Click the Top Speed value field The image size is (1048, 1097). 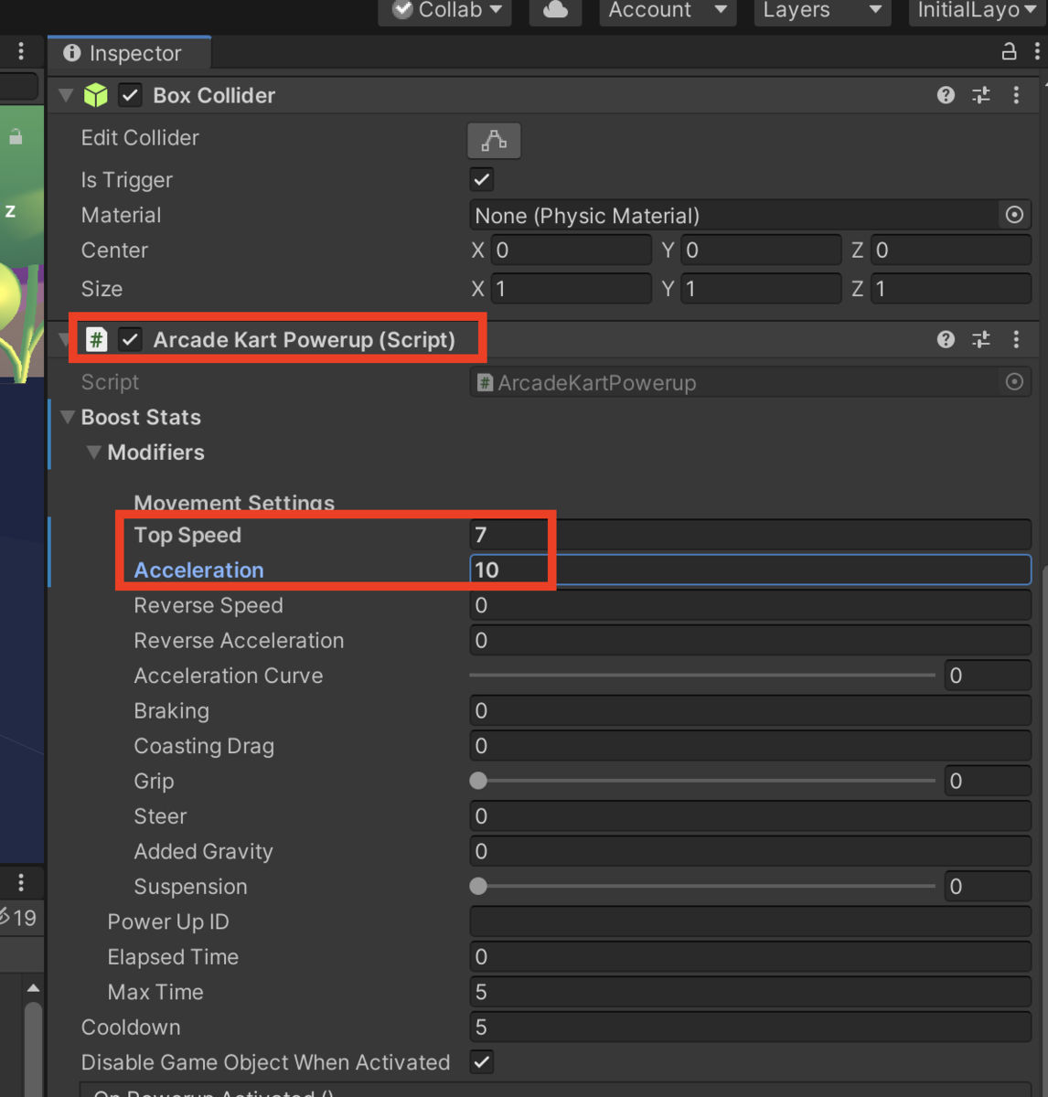tap(750, 535)
